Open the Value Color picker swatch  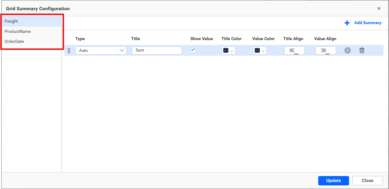[x=258, y=50]
